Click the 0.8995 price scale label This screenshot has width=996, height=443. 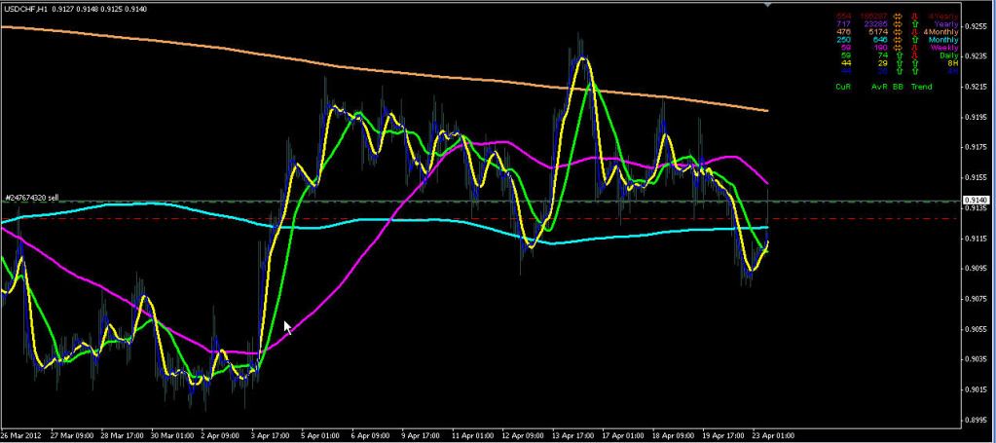976,420
